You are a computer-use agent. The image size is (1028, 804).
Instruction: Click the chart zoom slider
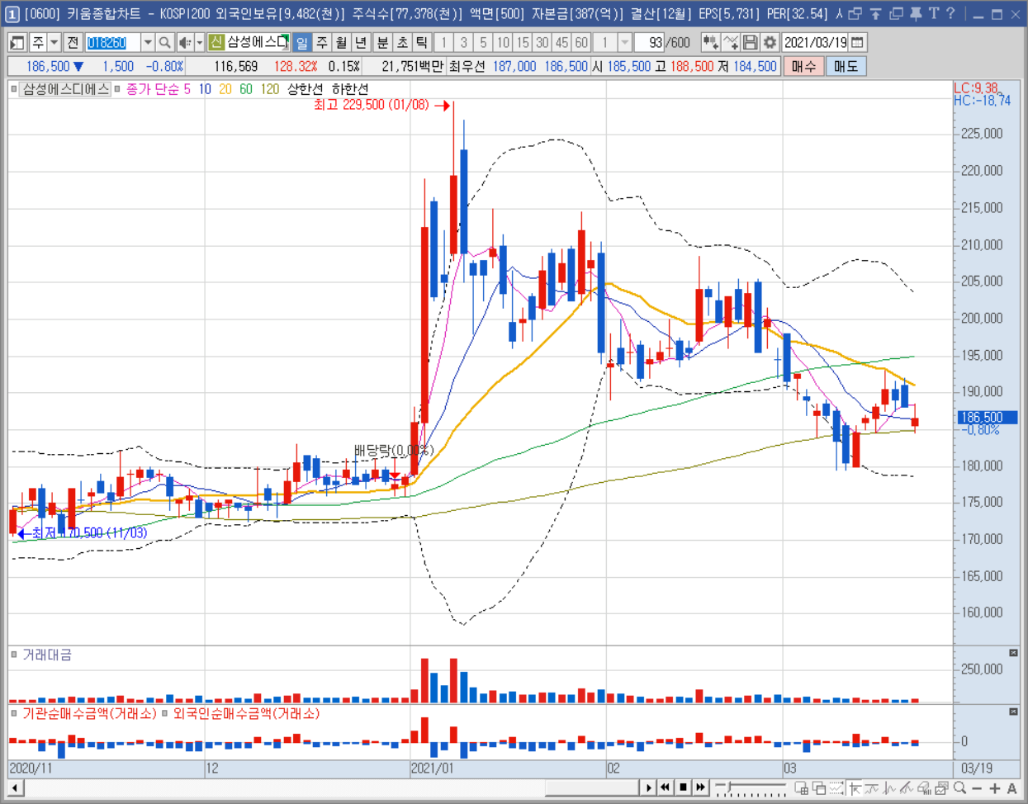[x=750, y=788]
